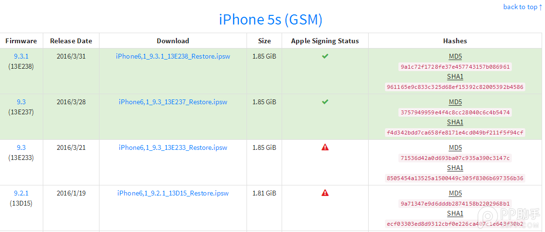Click green checkmark for firmware 9.3.1
Viewport: 545px width, 232px height.
coord(325,56)
